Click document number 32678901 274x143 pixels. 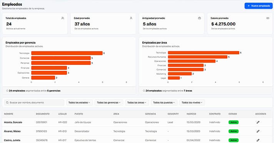point(42,122)
